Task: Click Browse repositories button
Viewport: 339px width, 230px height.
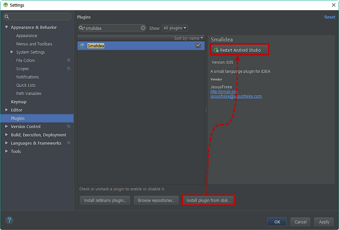Action: pyautogui.click(x=156, y=200)
